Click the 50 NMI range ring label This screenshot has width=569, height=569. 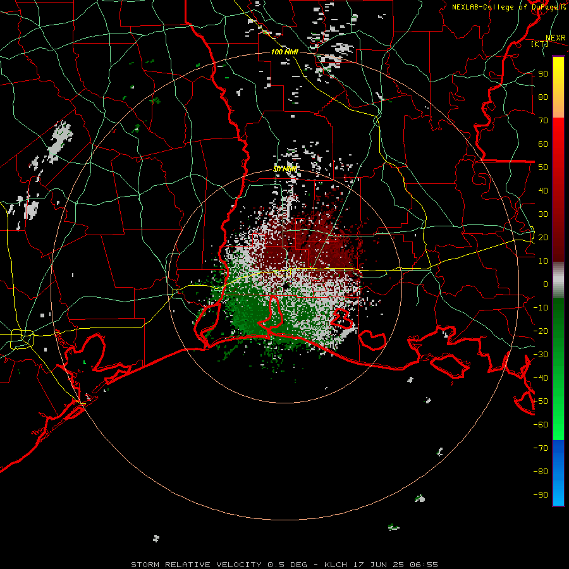(284, 169)
